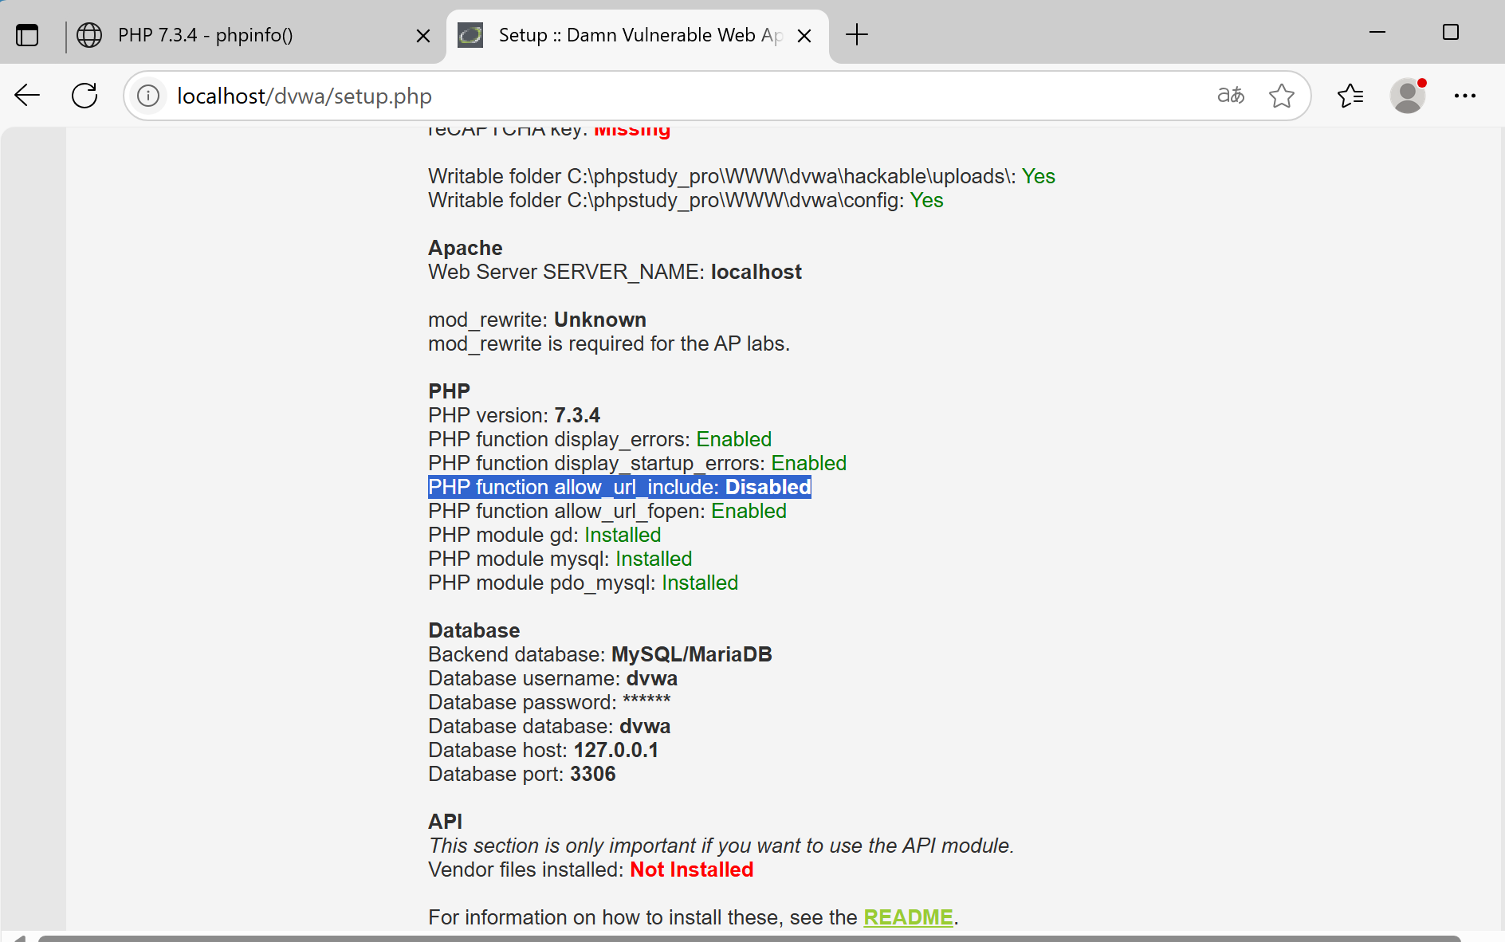The height and width of the screenshot is (942, 1505).
Task: Click the 'Database password: ******' line
Action: tap(549, 702)
